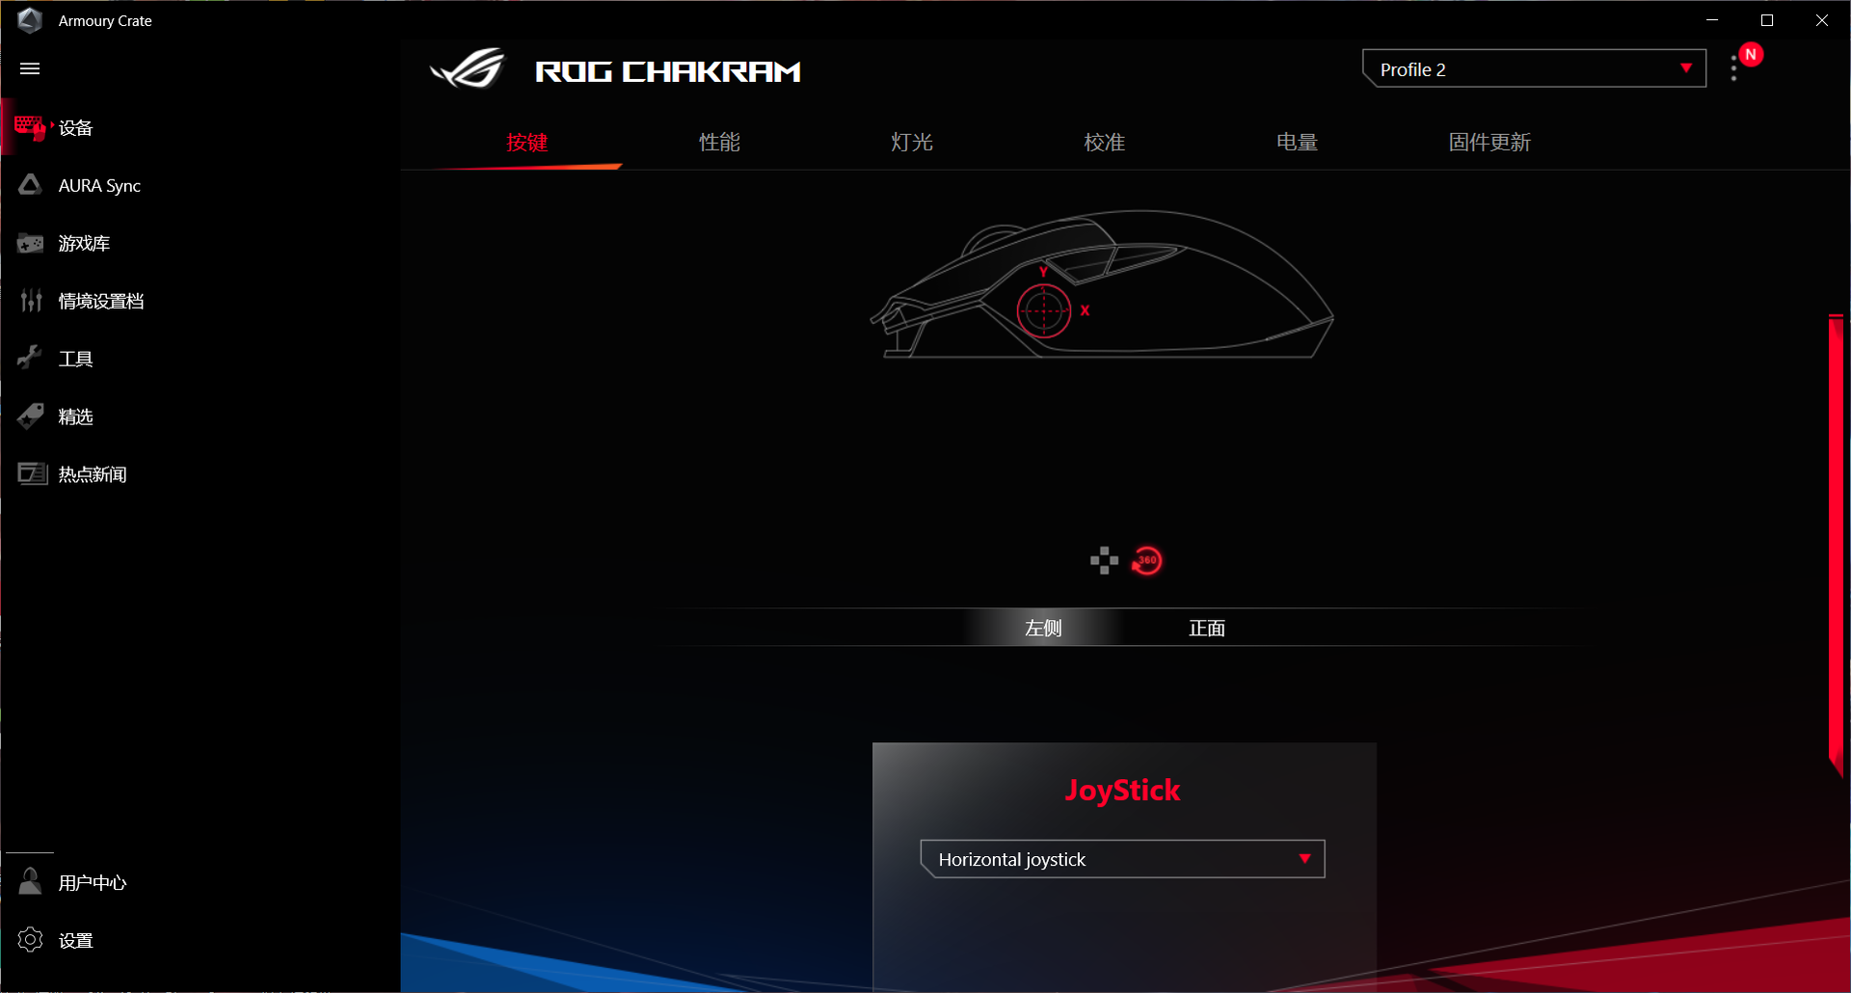
Task: Select the 左侧 left side view
Action: pos(1043,628)
